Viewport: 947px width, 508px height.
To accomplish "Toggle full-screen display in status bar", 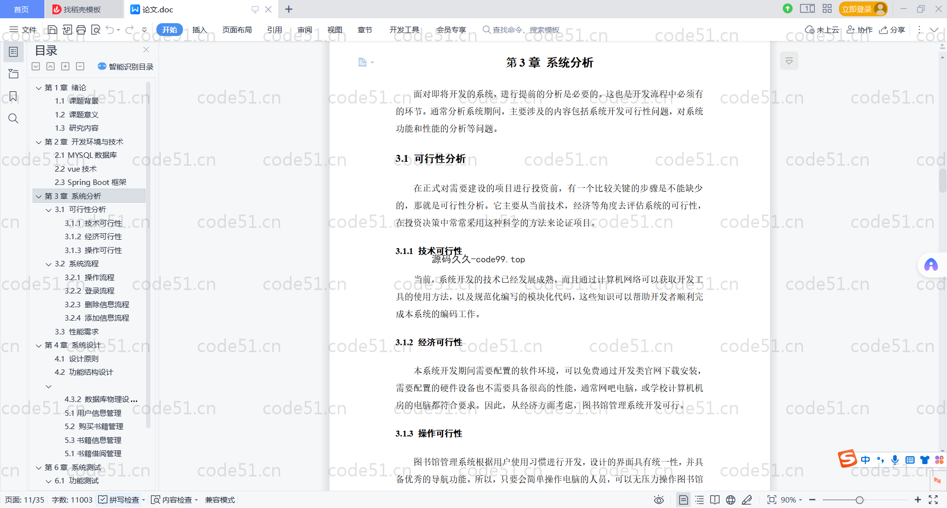I will [x=933, y=500].
